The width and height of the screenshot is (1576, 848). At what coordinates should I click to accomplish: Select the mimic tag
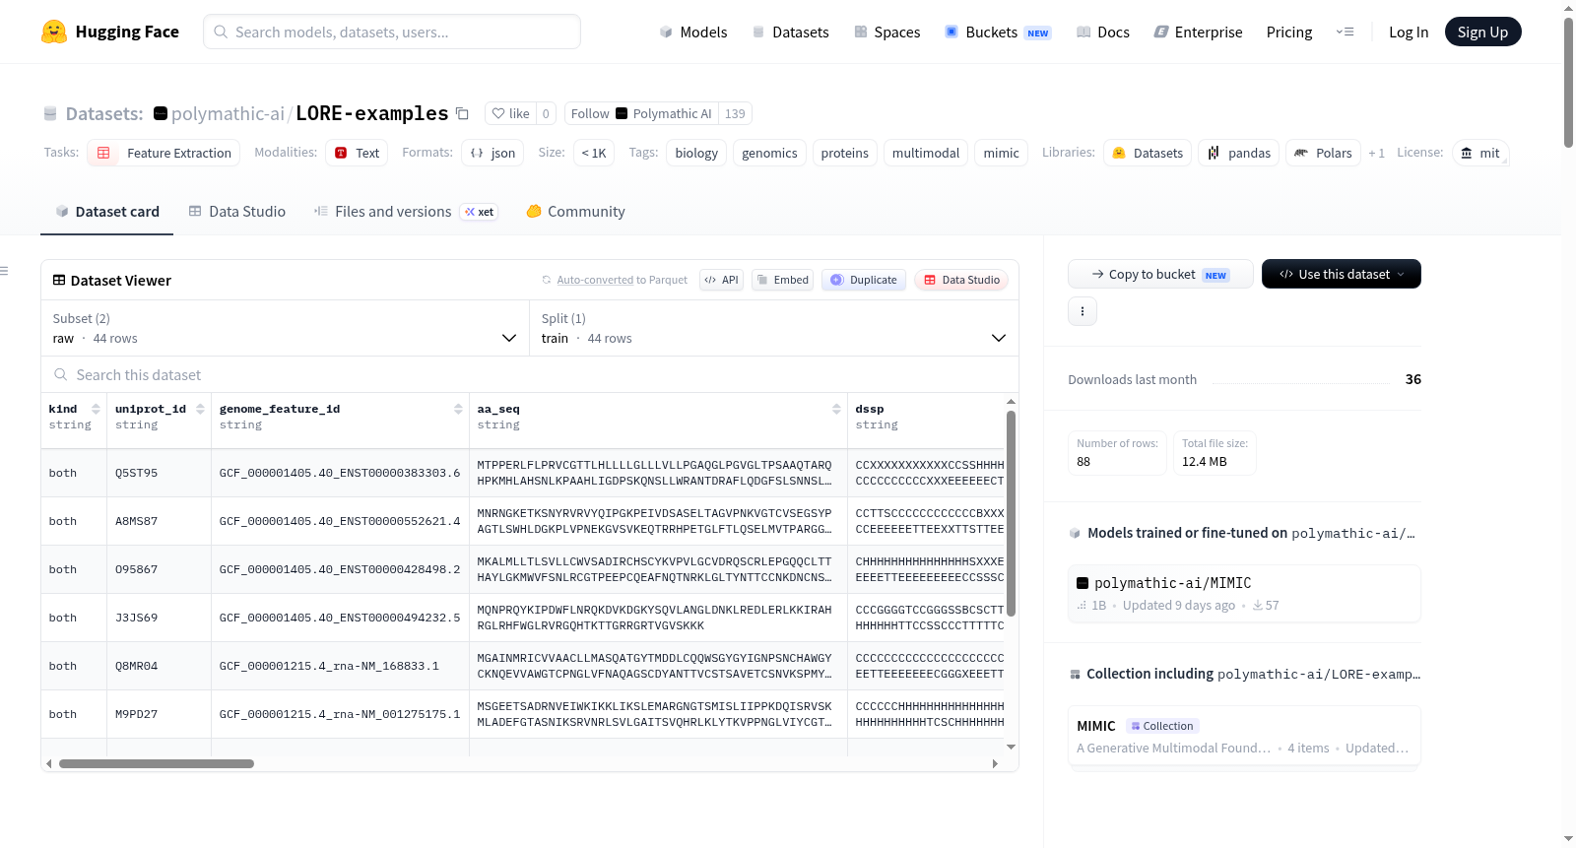(1001, 153)
